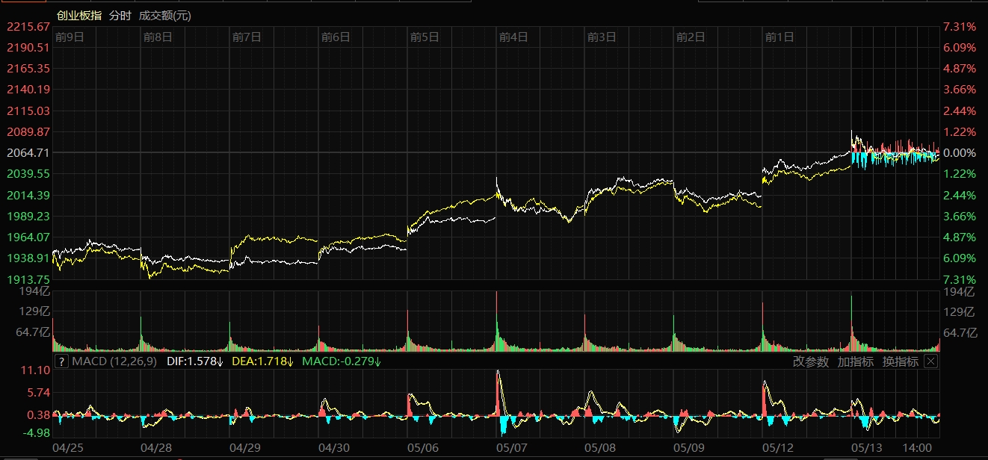Select the 分时 chart mode label
Screen dimensions: 988x460
tap(120, 15)
